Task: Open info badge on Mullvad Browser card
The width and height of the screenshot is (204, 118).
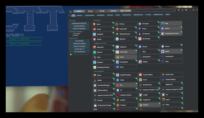Action: [136, 32]
